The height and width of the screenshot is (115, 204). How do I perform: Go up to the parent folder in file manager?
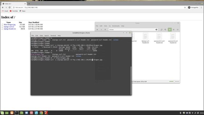pyautogui.click(x=105, y=30)
